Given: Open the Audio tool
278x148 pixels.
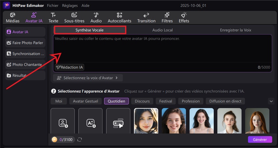Looking at the screenshot, I should 96,17.
